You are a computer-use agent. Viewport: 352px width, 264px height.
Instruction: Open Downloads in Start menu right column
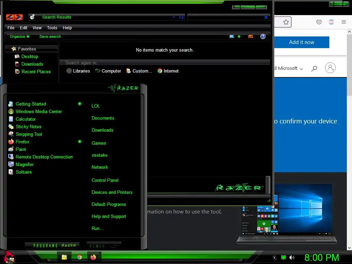pos(102,130)
